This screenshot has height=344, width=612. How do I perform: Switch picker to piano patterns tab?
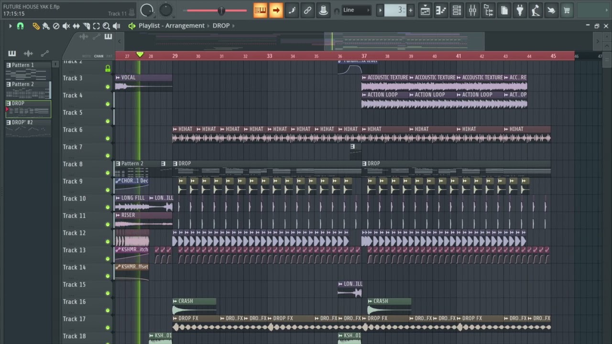12,54
